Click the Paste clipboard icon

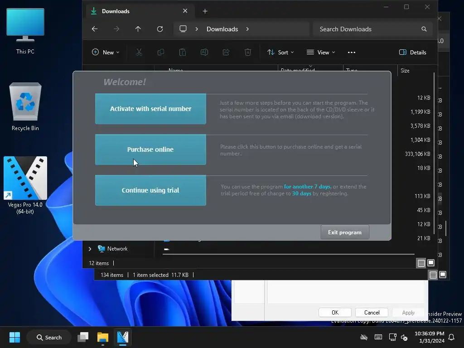point(183,53)
